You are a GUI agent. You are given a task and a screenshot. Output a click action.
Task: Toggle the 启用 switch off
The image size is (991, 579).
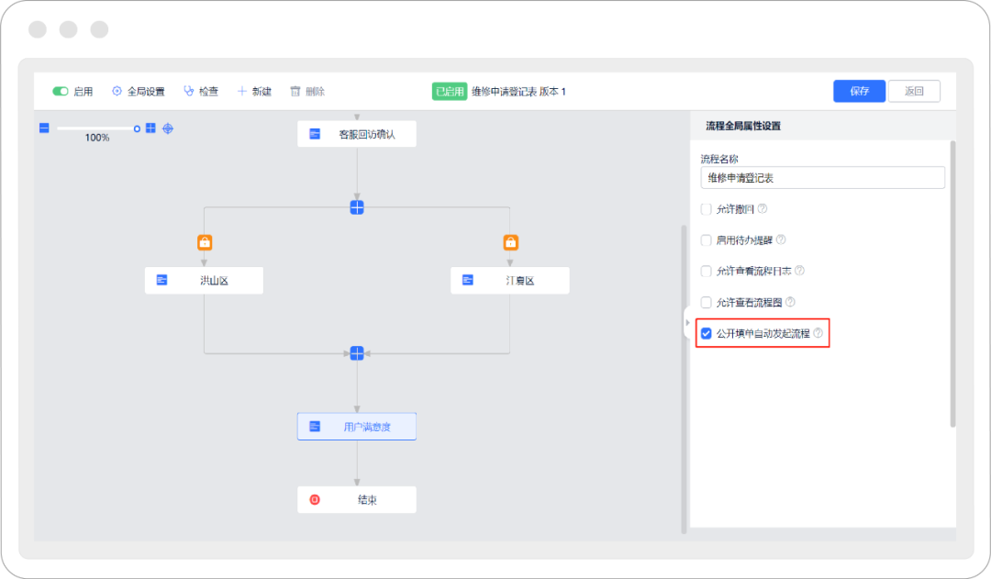coord(61,92)
